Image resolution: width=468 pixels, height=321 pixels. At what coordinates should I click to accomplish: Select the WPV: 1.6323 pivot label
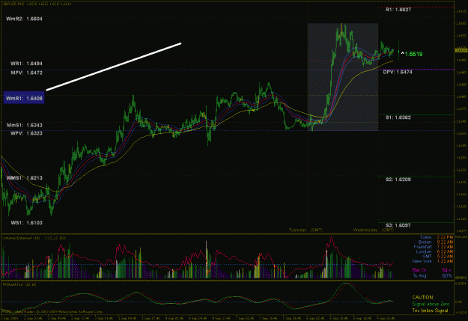(x=26, y=133)
